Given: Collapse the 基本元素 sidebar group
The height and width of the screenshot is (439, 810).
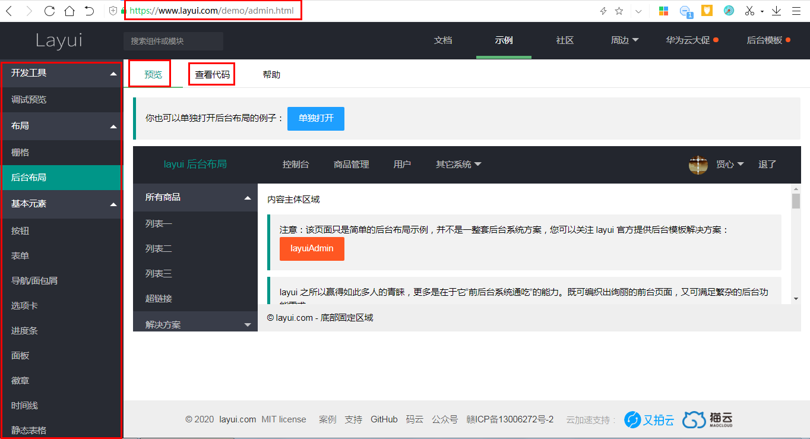Looking at the screenshot, I should tap(62, 204).
